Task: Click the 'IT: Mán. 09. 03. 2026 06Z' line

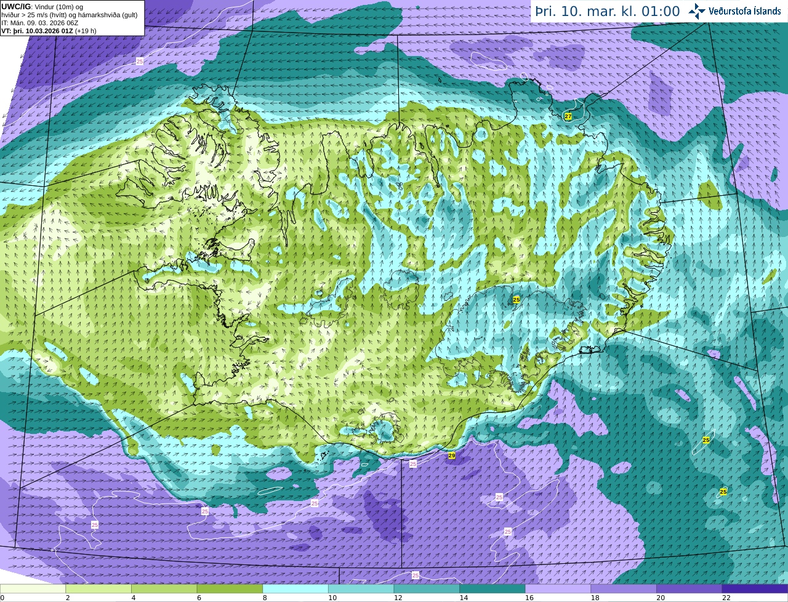Action: coord(40,23)
